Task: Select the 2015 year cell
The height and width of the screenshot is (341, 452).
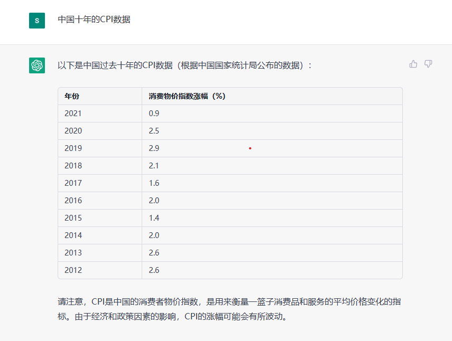Action: (100, 218)
